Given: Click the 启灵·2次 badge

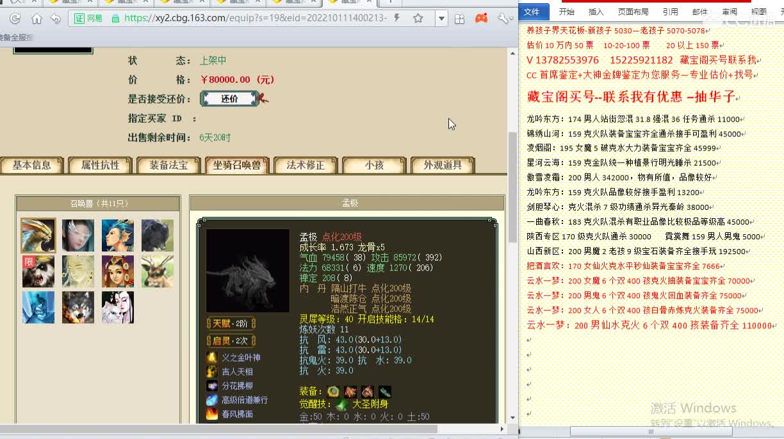Looking at the screenshot, I should 231,340.
